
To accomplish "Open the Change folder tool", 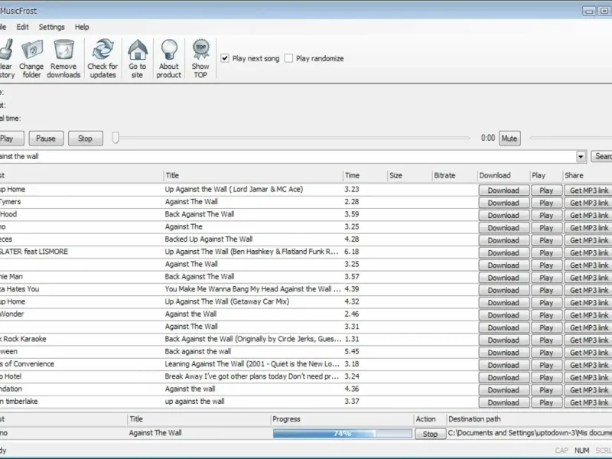I will coord(31,50).
